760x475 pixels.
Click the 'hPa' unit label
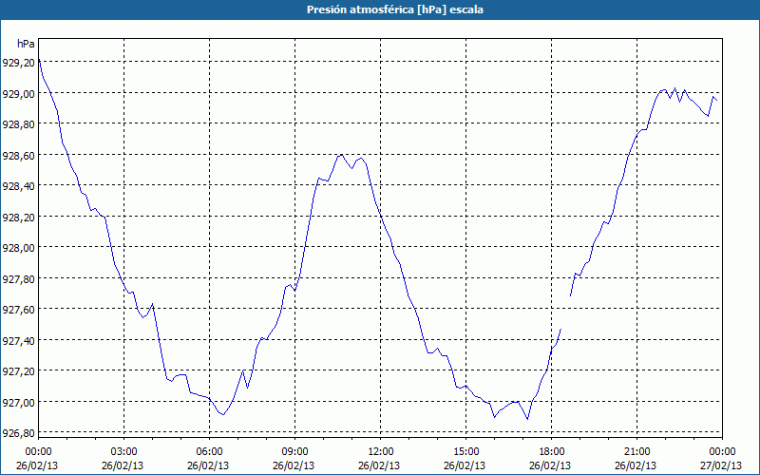pyautogui.click(x=26, y=44)
